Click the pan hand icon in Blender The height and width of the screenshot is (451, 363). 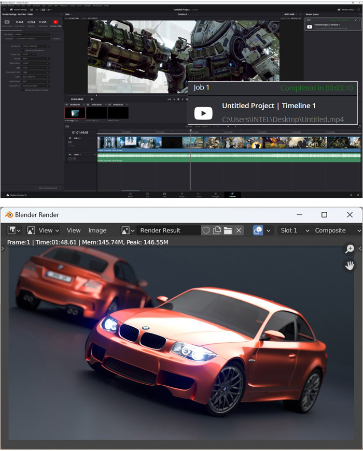tap(350, 266)
